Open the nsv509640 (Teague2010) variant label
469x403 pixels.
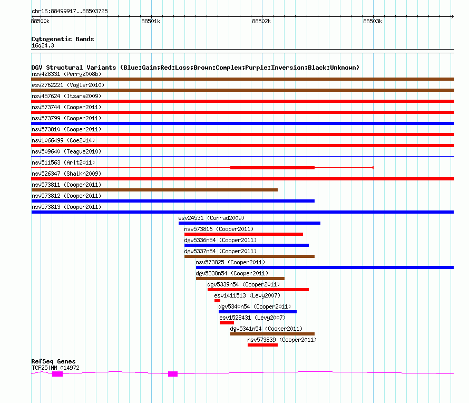coord(66,151)
